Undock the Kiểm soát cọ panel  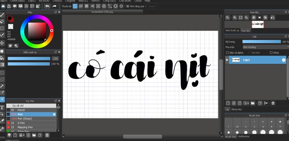click(x=56, y=52)
